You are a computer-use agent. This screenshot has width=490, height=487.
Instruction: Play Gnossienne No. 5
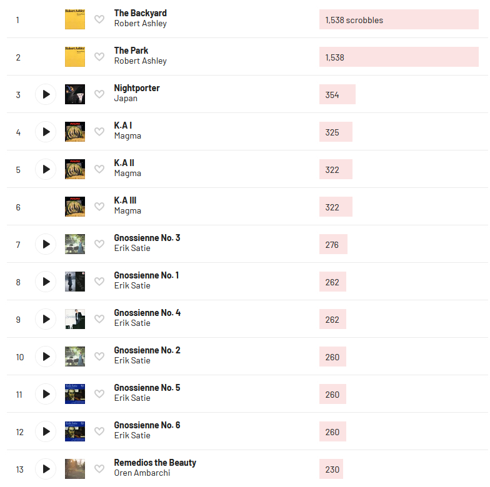pyautogui.click(x=46, y=394)
